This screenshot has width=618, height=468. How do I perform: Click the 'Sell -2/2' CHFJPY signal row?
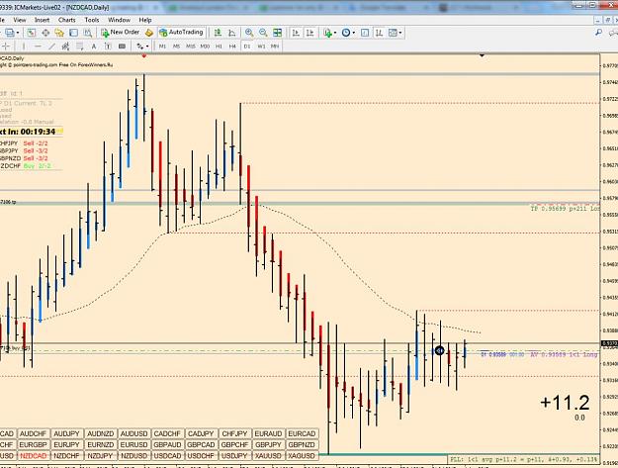coord(24,143)
